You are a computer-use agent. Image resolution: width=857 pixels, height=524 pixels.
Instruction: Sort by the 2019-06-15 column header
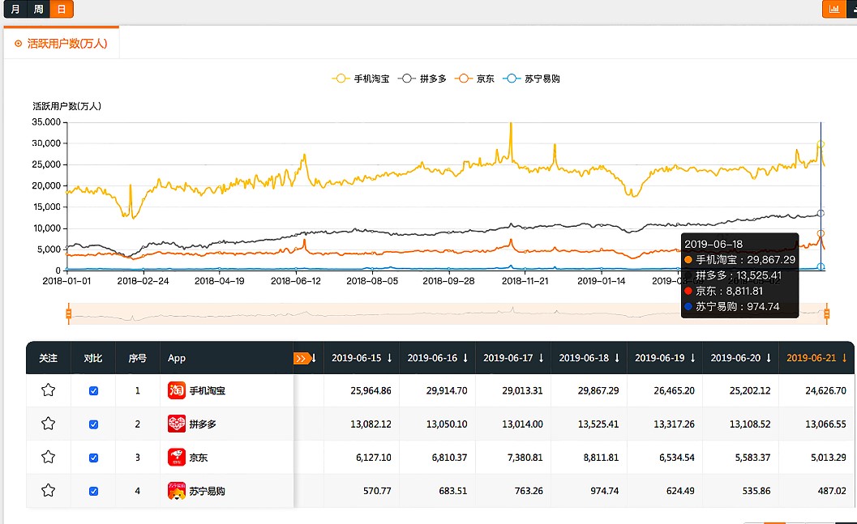(361, 358)
